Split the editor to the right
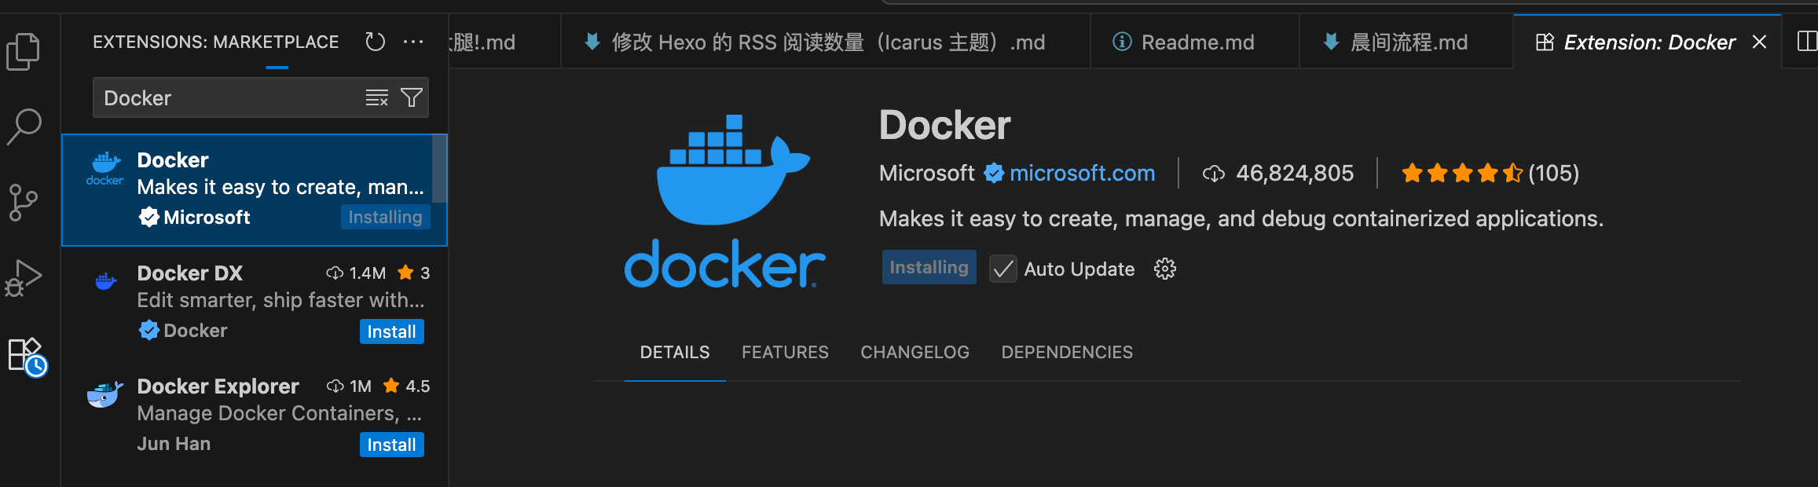The width and height of the screenshot is (1818, 487). pyautogui.click(x=1806, y=41)
